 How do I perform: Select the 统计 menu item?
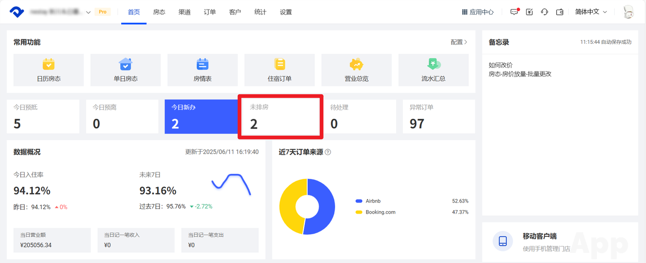[260, 12]
